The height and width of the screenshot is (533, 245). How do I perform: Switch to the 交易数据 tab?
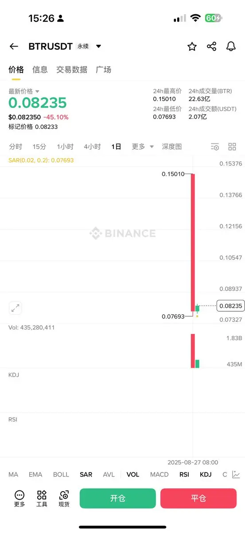click(72, 70)
